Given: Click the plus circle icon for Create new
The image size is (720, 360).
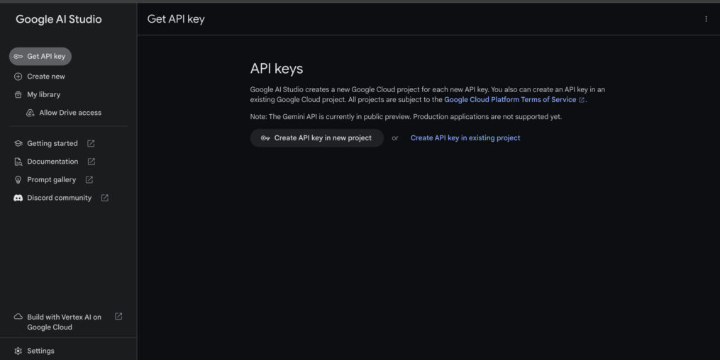Looking at the screenshot, I should coord(18,77).
